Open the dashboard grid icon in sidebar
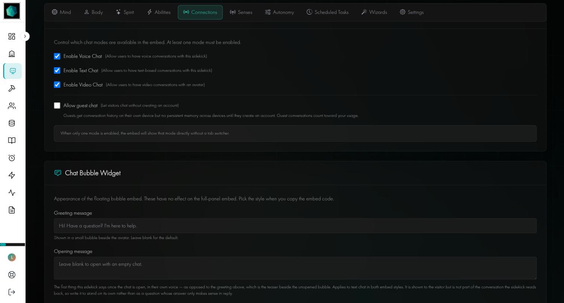The height and width of the screenshot is (303, 564). (12, 36)
